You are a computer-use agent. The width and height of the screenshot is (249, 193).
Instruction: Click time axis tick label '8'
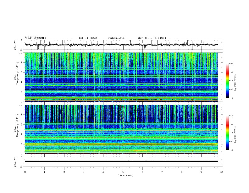pyautogui.click(x=182, y=172)
